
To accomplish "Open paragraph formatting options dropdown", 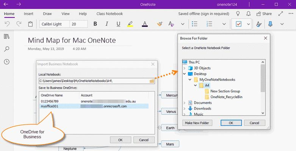I will (224, 24).
